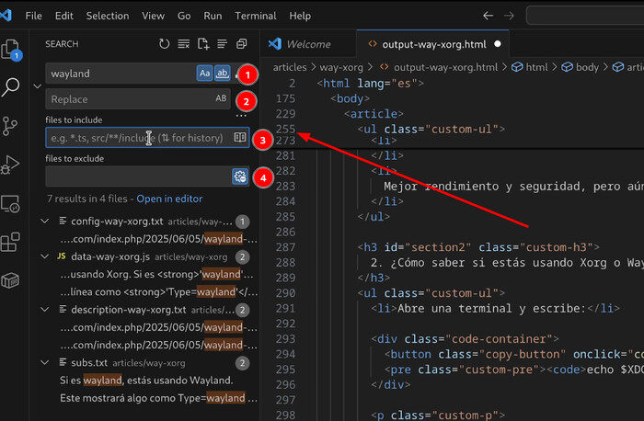Collapse data-way-xorg.js results

click(45, 256)
